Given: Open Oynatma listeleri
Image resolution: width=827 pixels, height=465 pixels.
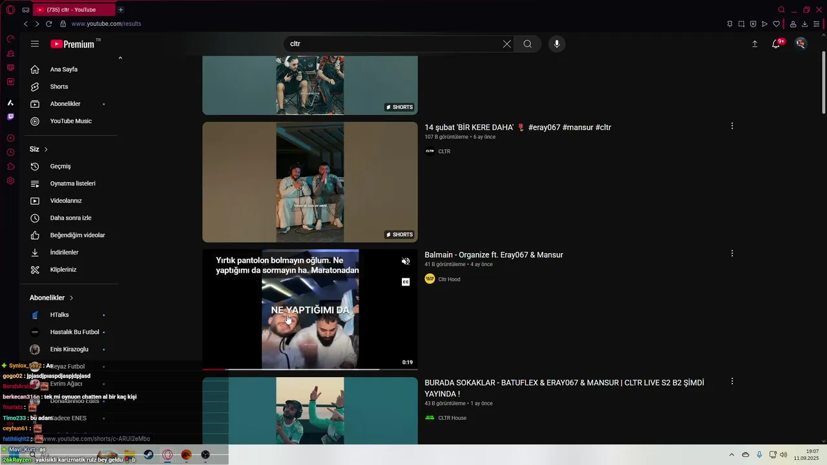Looking at the screenshot, I should click(71, 183).
